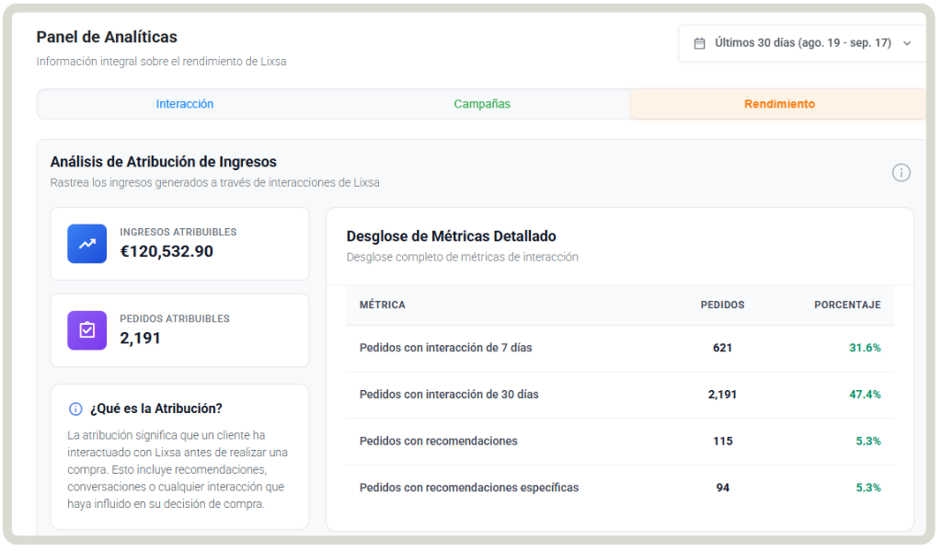942x552 pixels.
Task: Click the Pedidos con recomendaciones row
Action: coord(438,441)
